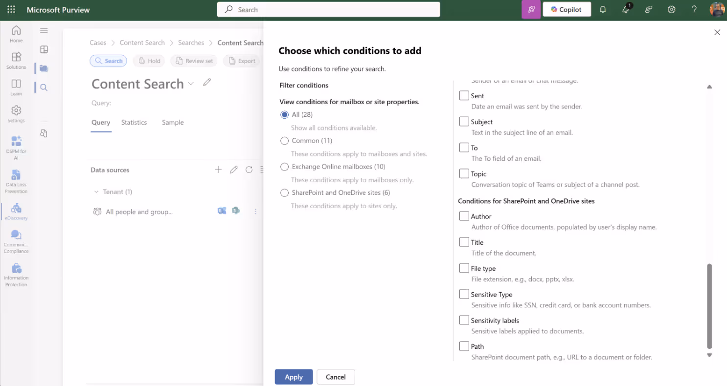Open the top bar gear settings
Screen dimensions: 727x386
(x=672, y=9)
